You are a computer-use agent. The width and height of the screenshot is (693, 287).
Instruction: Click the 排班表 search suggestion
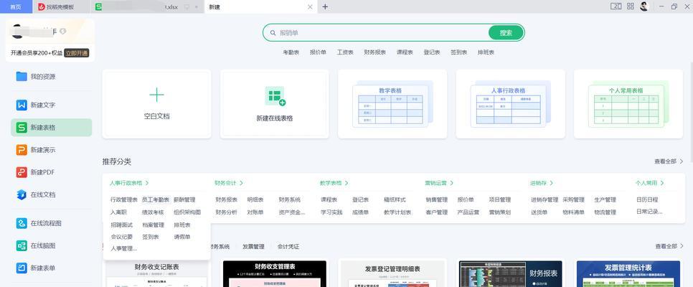click(486, 52)
